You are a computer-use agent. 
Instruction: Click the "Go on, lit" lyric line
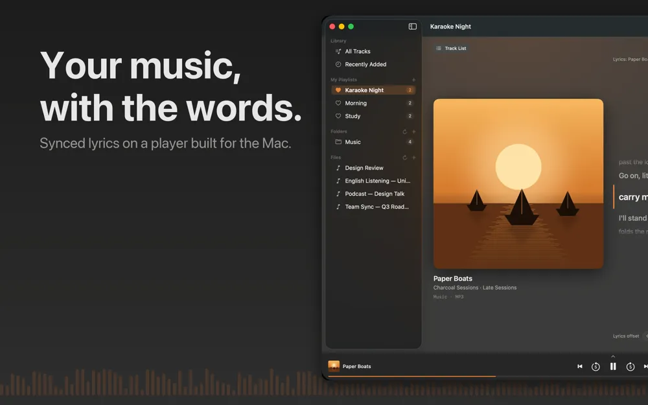[x=632, y=176]
